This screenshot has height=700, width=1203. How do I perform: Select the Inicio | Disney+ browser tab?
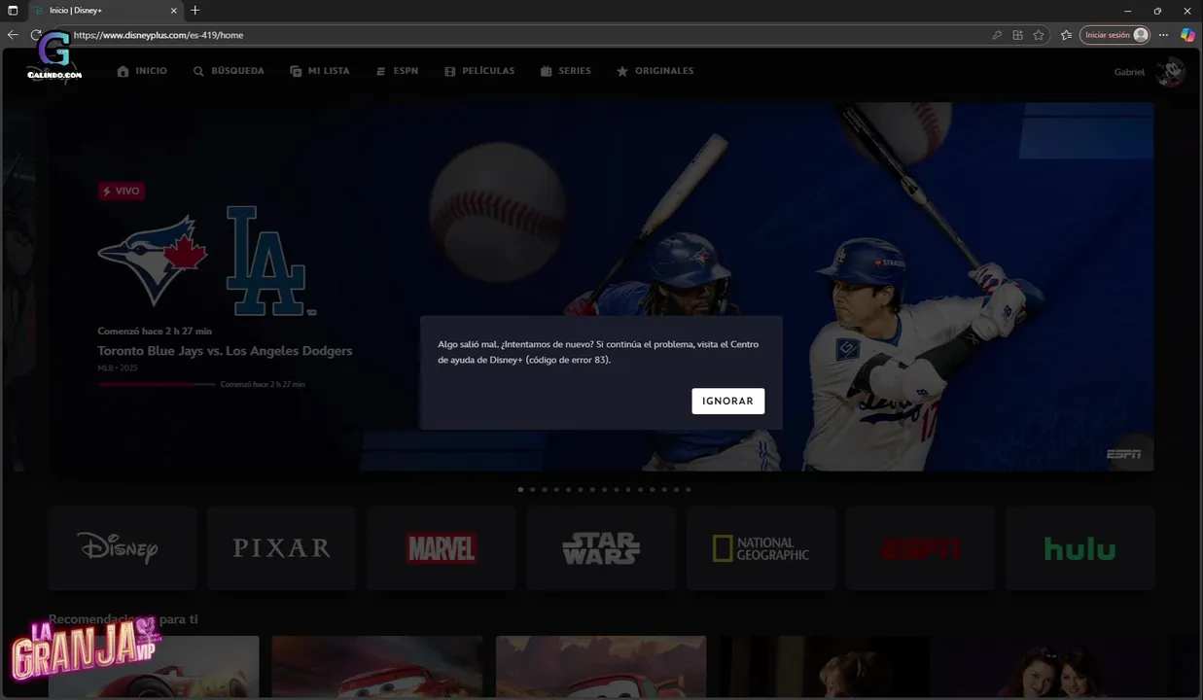pyautogui.click(x=105, y=10)
